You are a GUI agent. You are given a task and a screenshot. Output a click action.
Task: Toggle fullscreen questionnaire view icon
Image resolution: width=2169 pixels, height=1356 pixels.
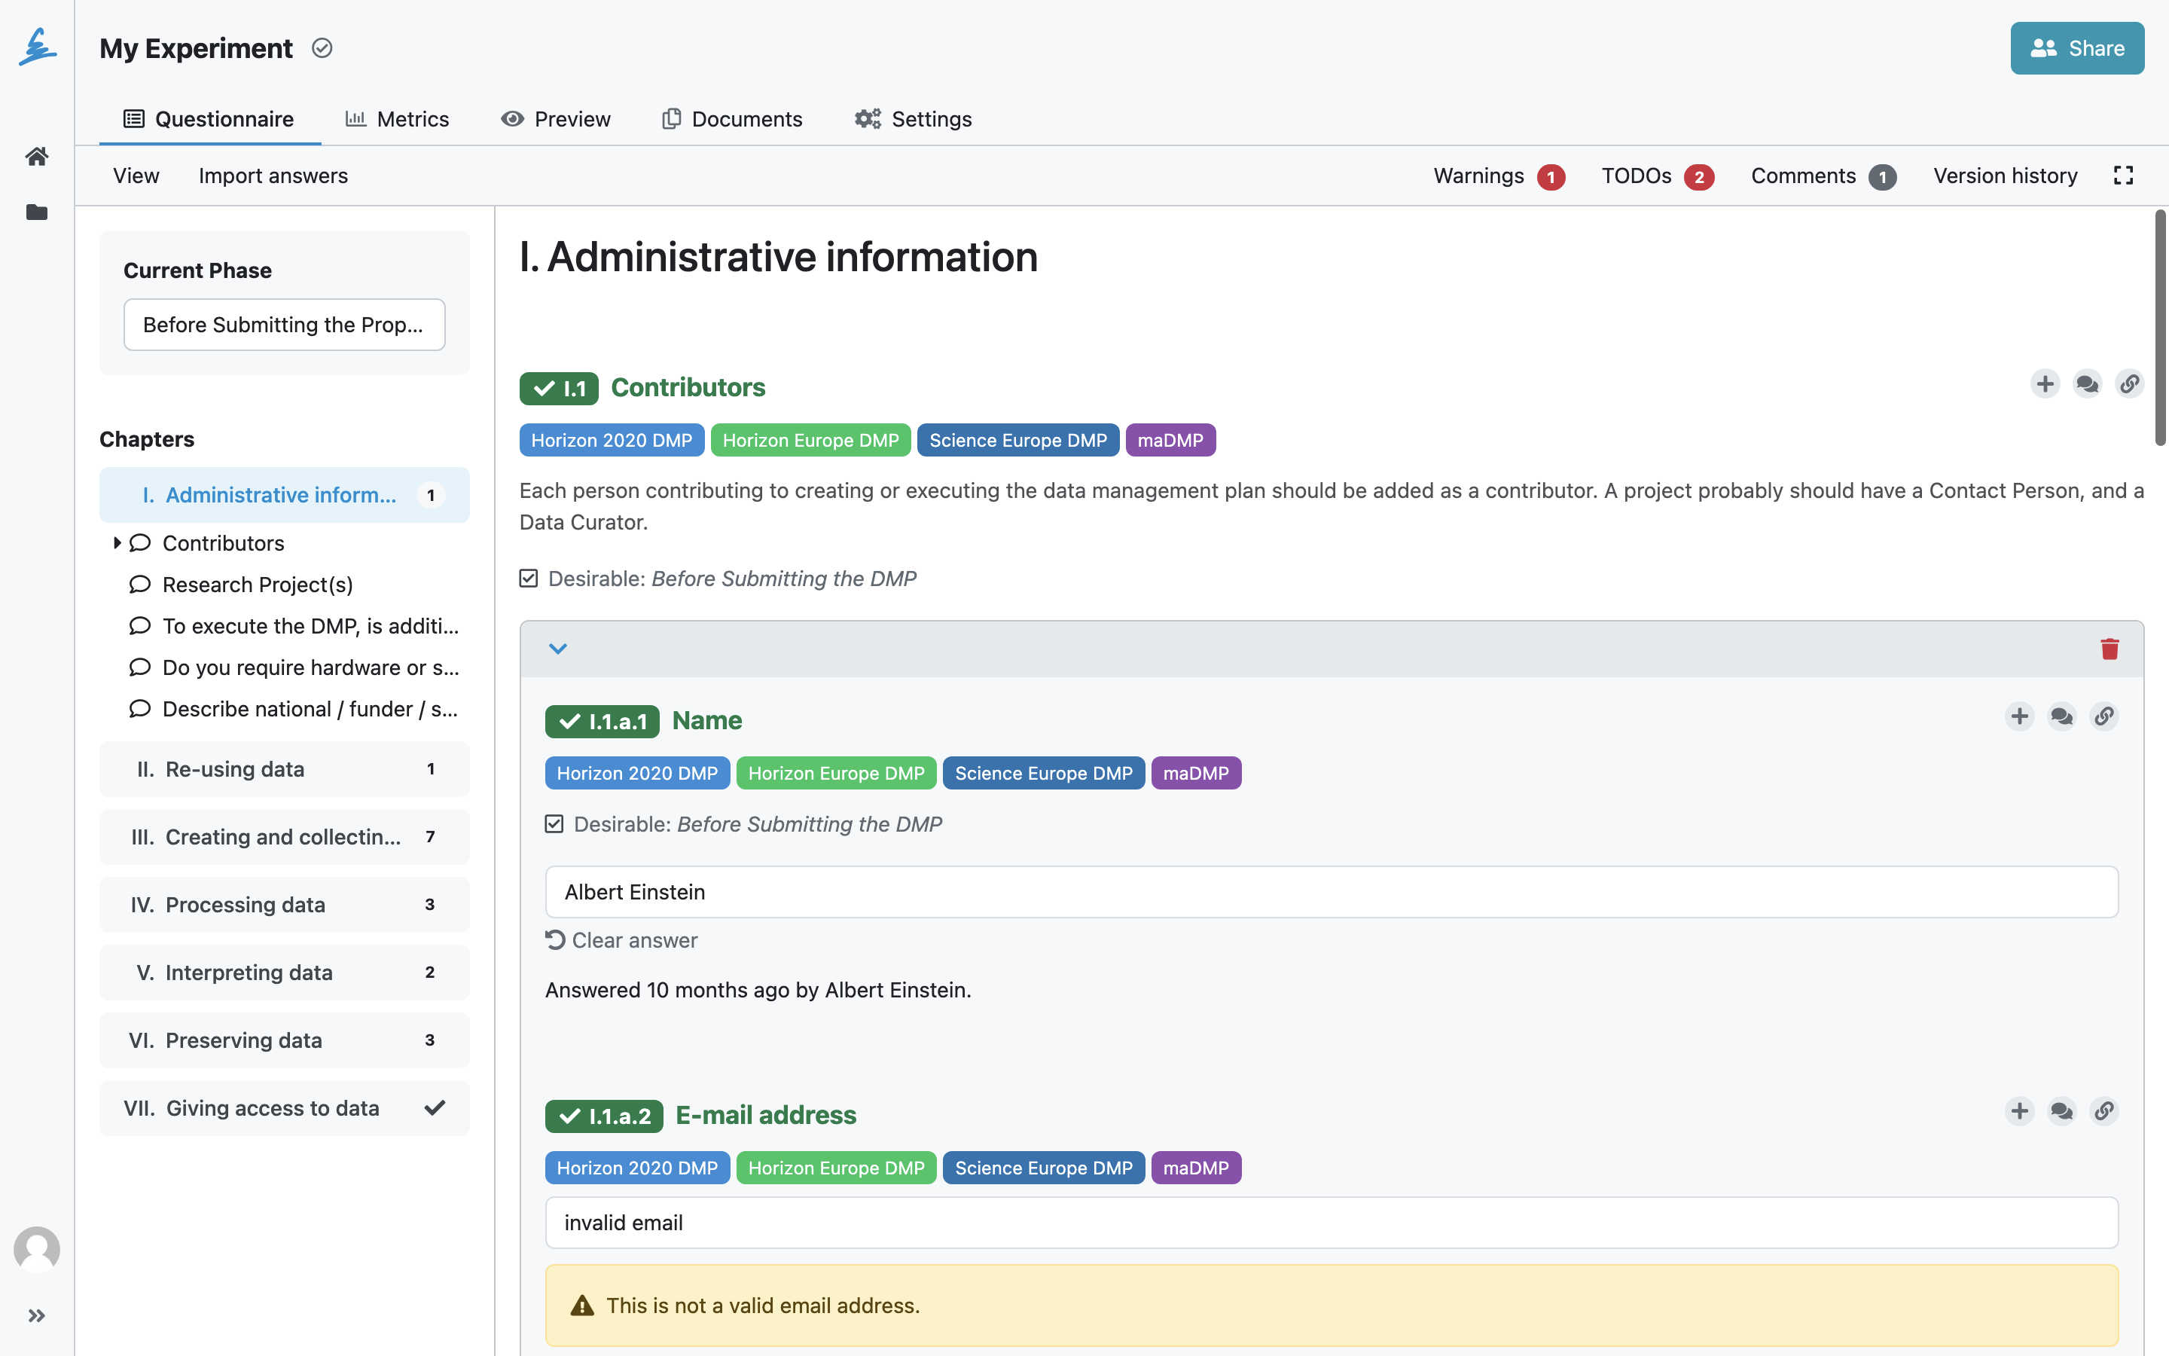(x=2122, y=176)
